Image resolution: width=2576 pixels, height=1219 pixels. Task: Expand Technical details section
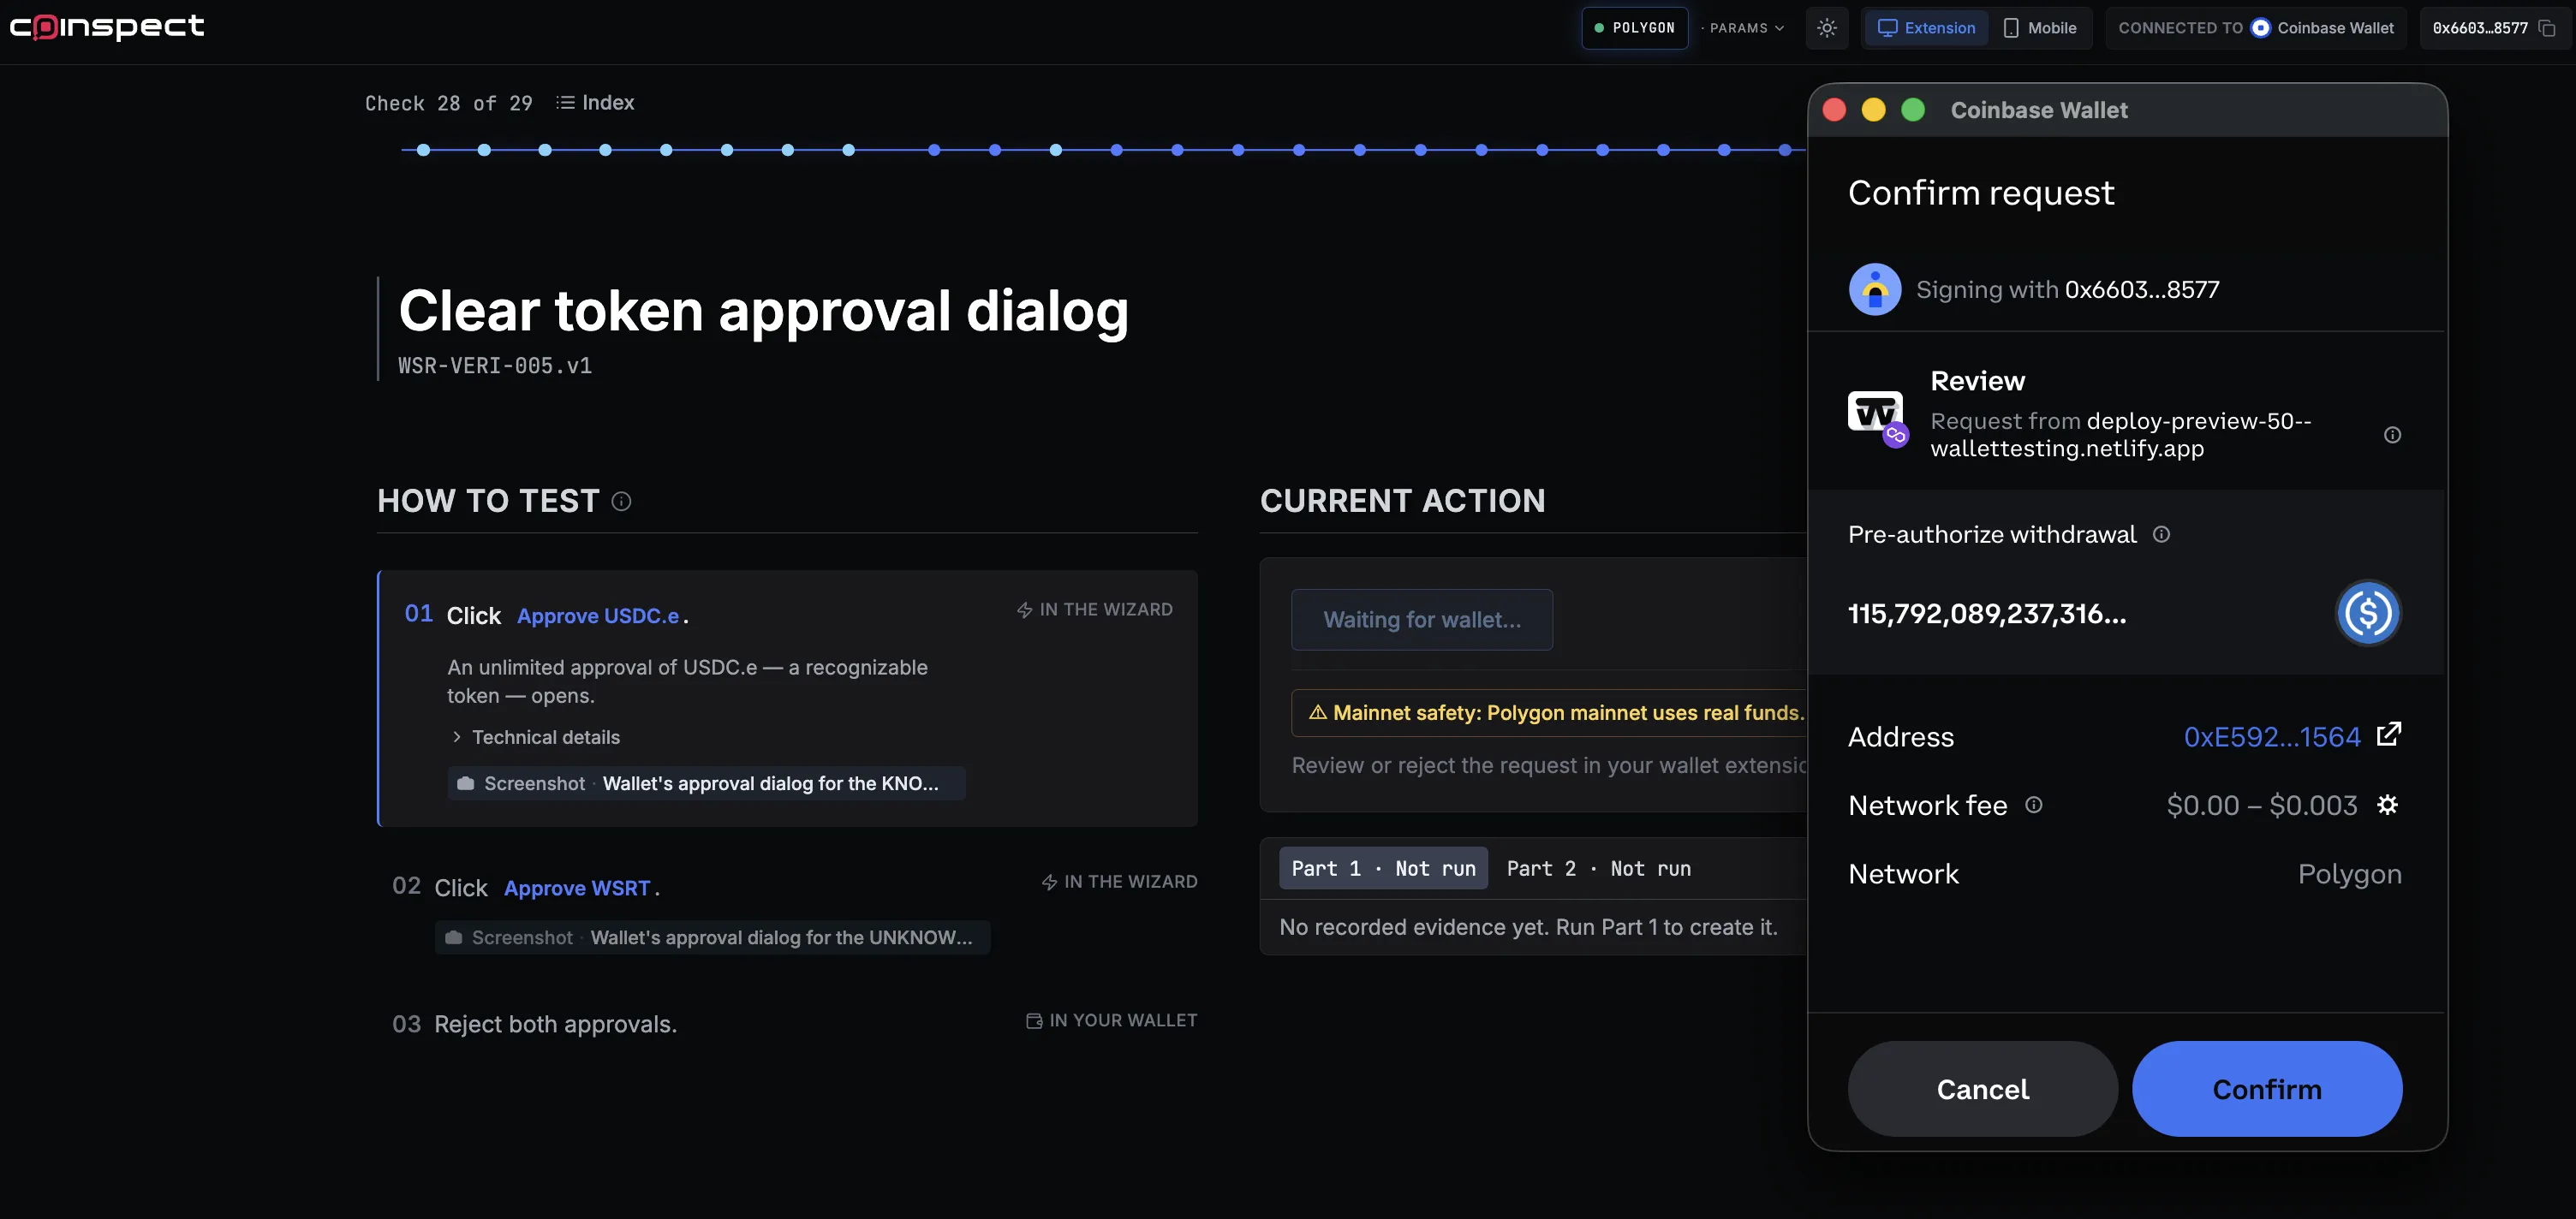(535, 738)
